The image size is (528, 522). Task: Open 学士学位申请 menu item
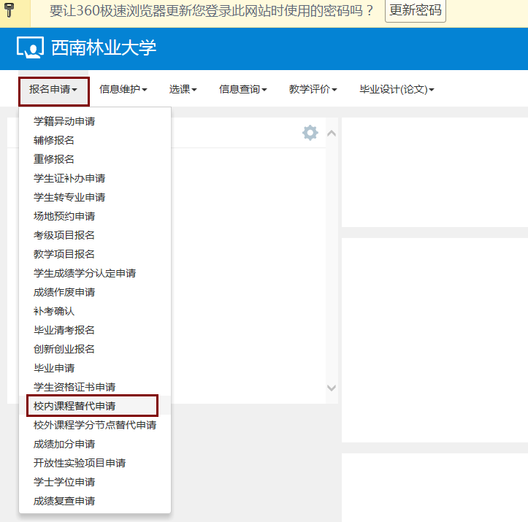[64, 482]
